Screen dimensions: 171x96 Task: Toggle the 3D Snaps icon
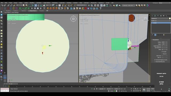pos(63,5)
